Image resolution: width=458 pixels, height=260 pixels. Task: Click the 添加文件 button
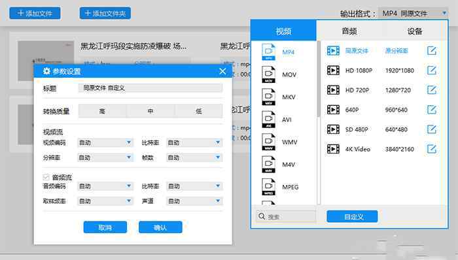click(x=35, y=14)
